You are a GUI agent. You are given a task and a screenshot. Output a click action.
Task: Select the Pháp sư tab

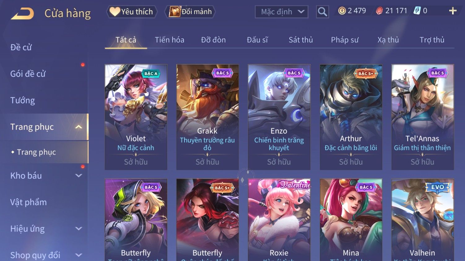(345, 40)
